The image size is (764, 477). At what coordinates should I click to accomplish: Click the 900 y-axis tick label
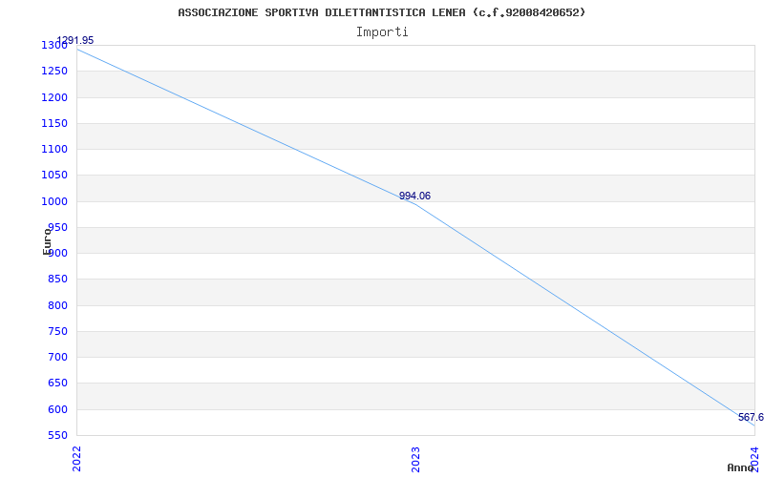tap(57, 253)
